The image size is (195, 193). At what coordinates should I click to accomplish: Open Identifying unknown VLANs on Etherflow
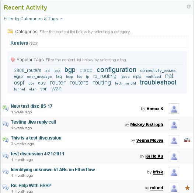53,170
